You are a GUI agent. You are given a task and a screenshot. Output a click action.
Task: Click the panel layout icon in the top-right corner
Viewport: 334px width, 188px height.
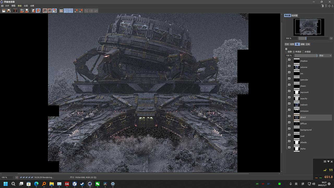pos(322,6)
